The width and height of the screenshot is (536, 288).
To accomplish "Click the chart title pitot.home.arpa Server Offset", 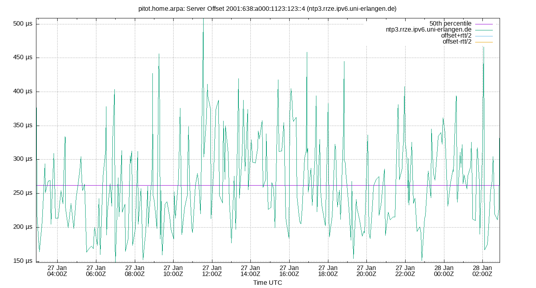I will click(268, 8).
